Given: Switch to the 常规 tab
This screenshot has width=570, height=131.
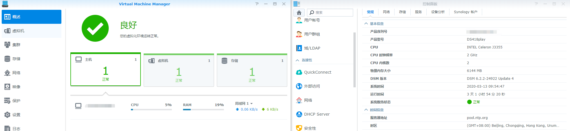Looking at the screenshot, I should pos(370,12).
